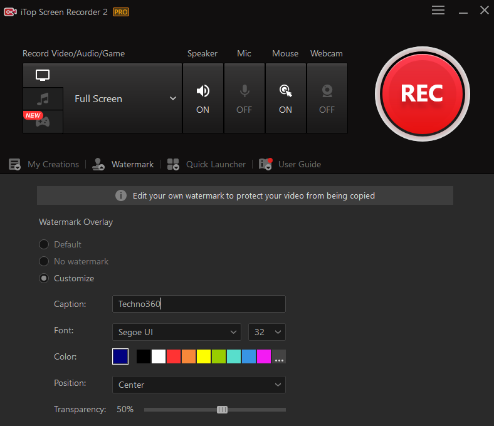Viewport: 494px width, 426px height.
Task: Open the Quick Launcher tab
Action: click(208, 164)
